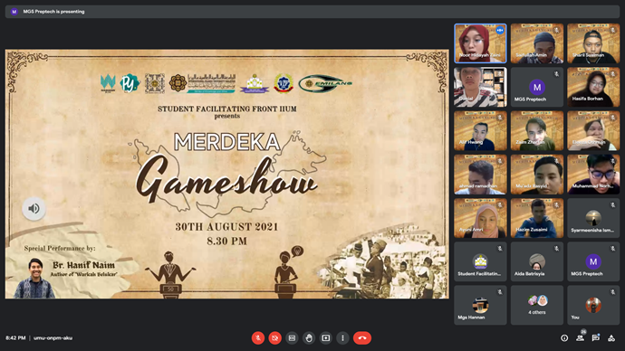Click the purple M avatar on Danial-row MGS Preptech tile
Viewport: 625px width, 351px height.
pyautogui.click(x=537, y=87)
